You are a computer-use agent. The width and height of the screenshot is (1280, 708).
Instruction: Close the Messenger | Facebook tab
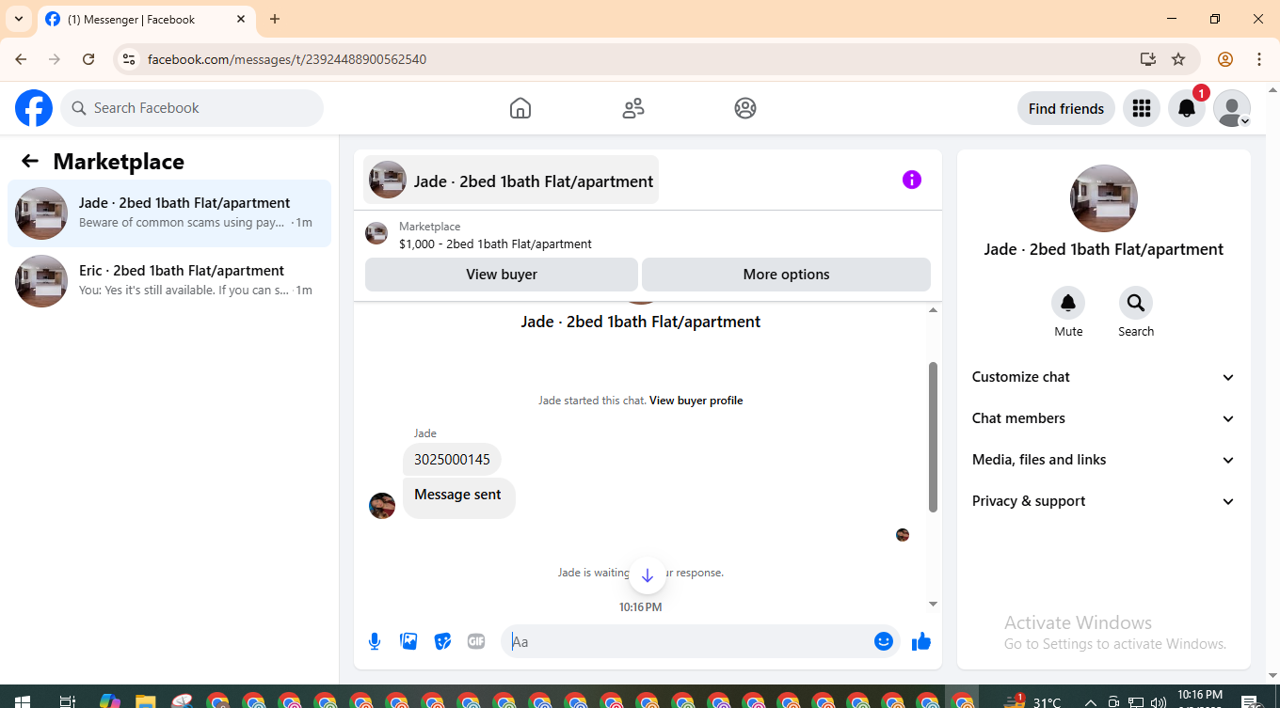coord(241,19)
